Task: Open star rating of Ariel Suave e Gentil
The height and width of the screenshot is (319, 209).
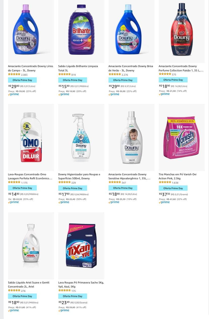Action: pos(14,291)
